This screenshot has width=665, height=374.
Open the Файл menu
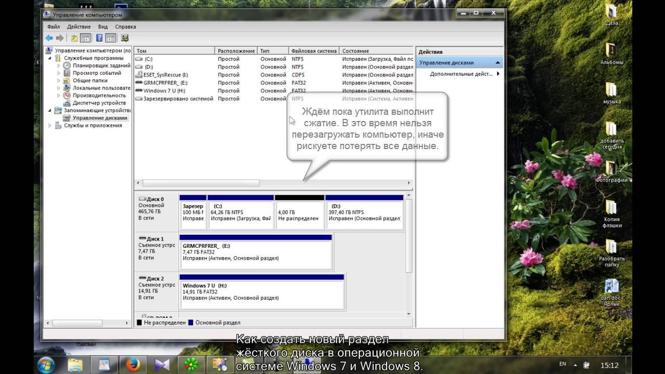tap(54, 26)
